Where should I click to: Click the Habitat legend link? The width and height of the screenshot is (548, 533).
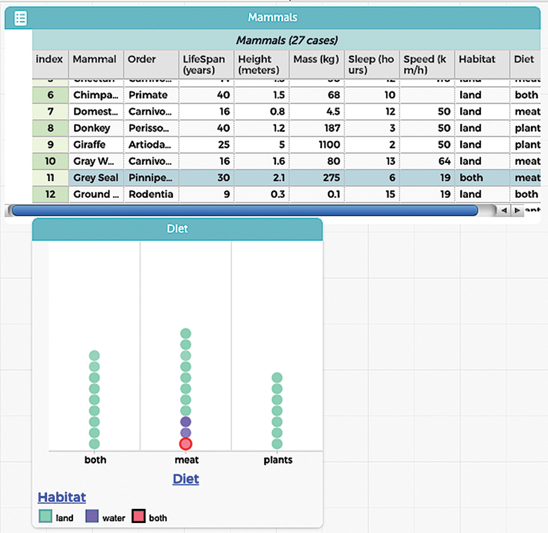click(x=61, y=497)
